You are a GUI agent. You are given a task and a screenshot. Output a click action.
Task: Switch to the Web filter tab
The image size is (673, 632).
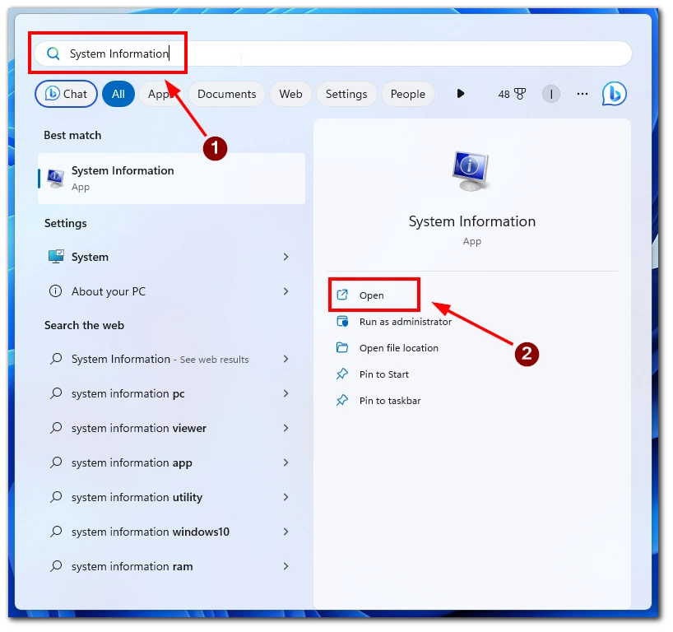click(x=290, y=94)
